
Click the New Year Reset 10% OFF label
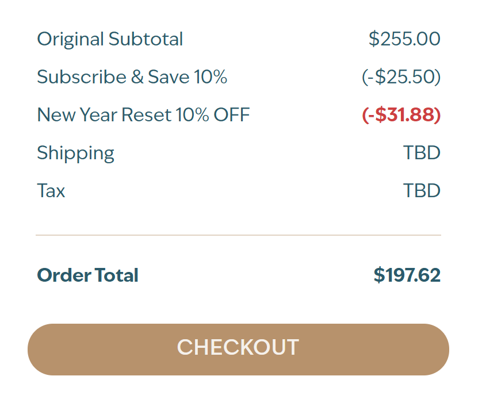(x=143, y=115)
